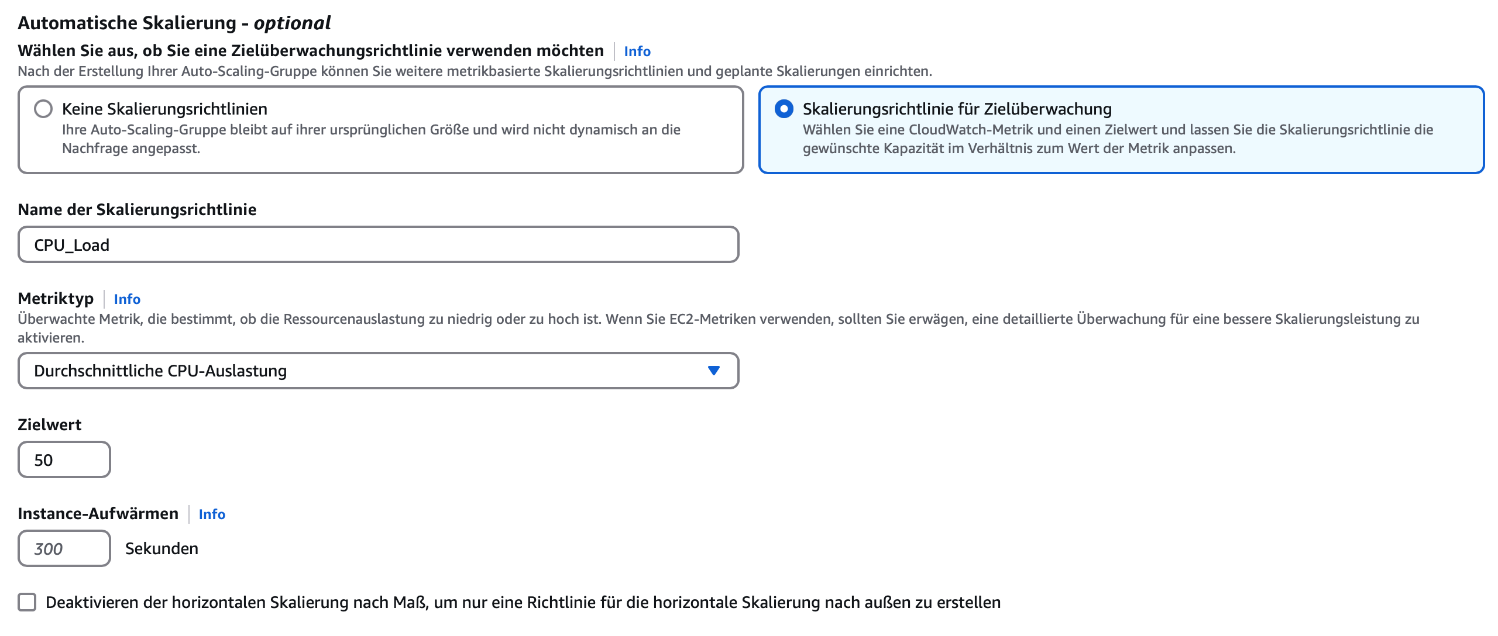This screenshot has width=1498, height=636.
Task: Focus the Zielwert field showing 50
Action: [x=64, y=460]
